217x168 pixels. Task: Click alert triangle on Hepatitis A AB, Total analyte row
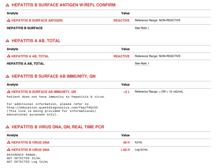coord(9,56)
